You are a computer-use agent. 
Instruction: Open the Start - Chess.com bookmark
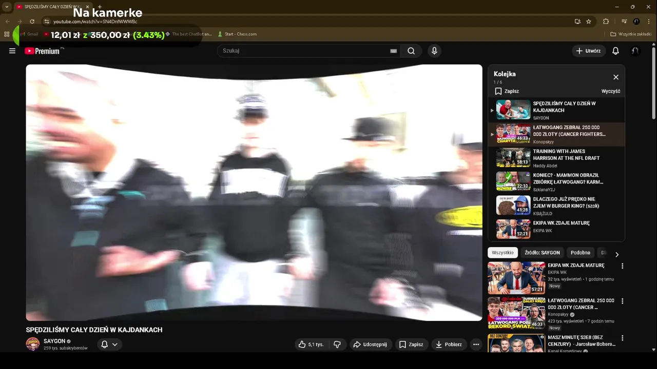tap(237, 34)
